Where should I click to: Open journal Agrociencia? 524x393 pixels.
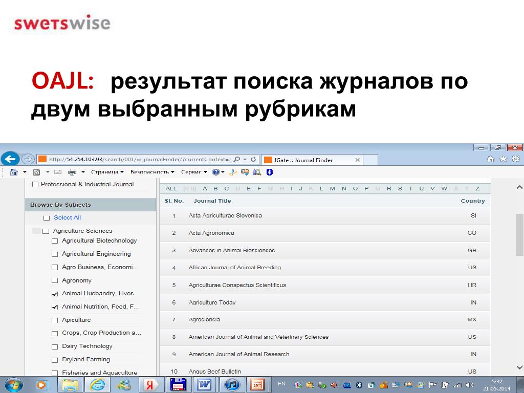click(x=204, y=319)
